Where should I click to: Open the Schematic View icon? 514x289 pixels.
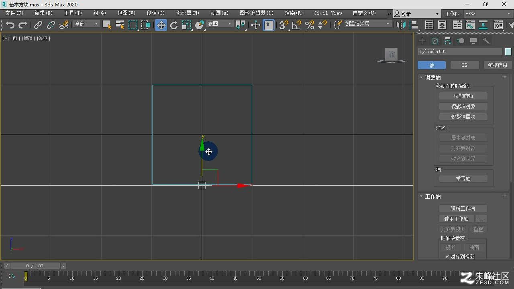pyautogui.click(x=483, y=25)
